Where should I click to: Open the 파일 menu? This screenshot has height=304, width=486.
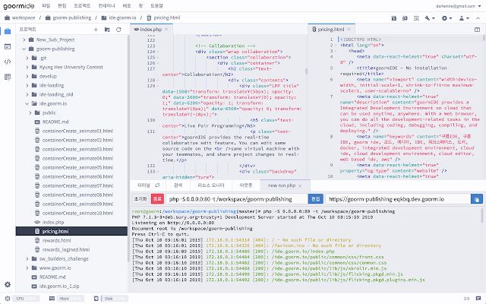click(x=46, y=5)
